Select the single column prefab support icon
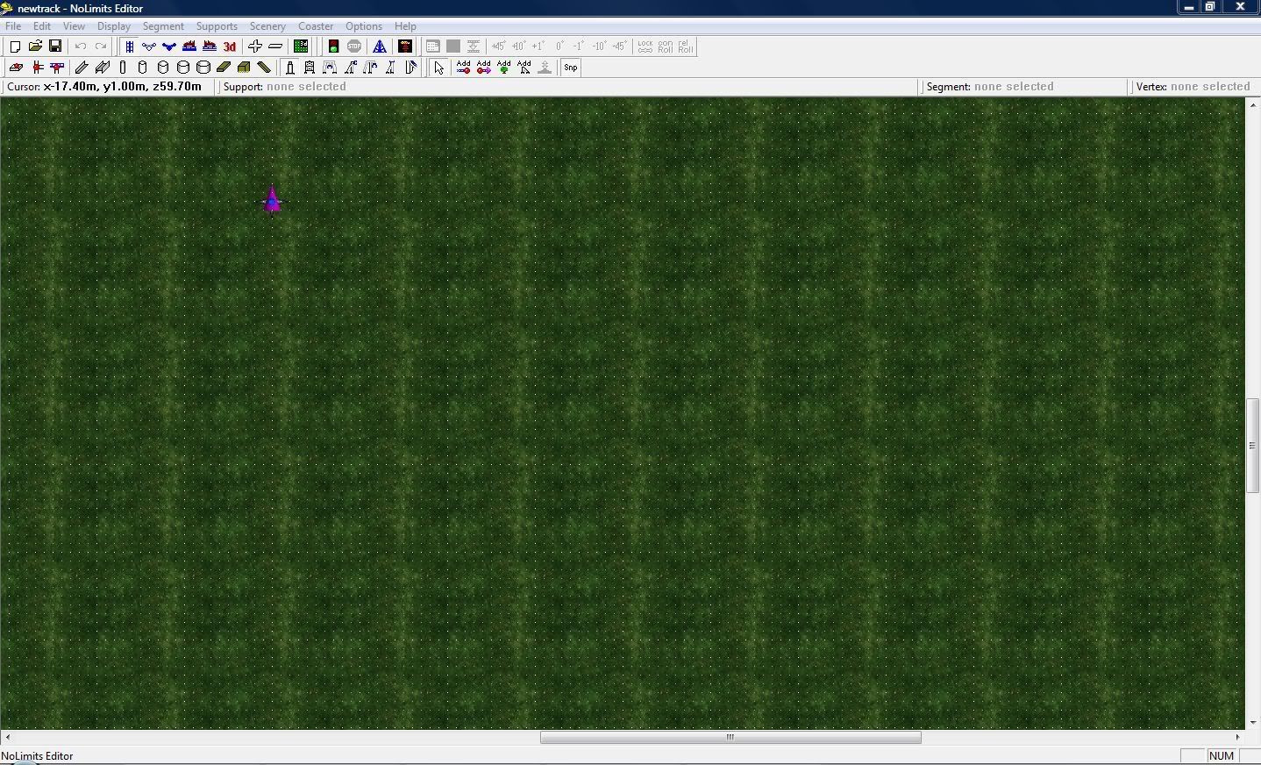The height and width of the screenshot is (765, 1261). click(x=289, y=68)
